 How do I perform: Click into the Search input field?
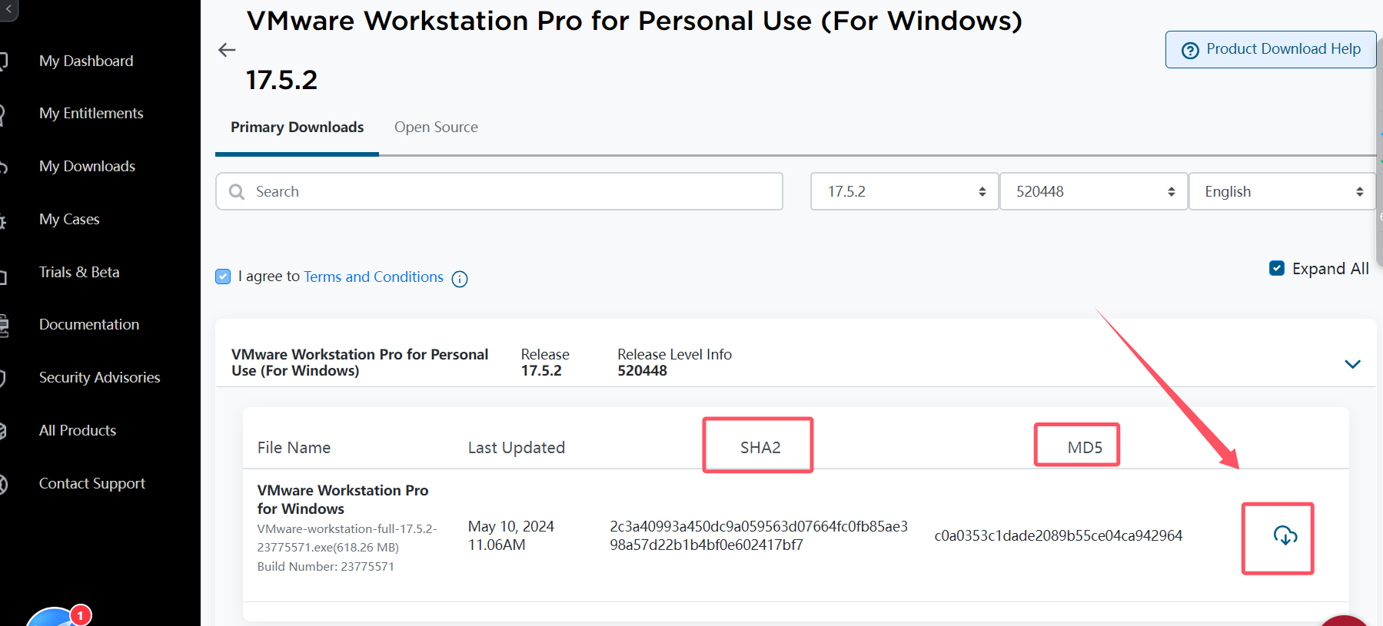pos(499,191)
